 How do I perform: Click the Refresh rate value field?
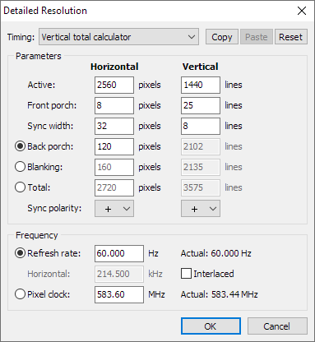pyautogui.click(x=119, y=253)
